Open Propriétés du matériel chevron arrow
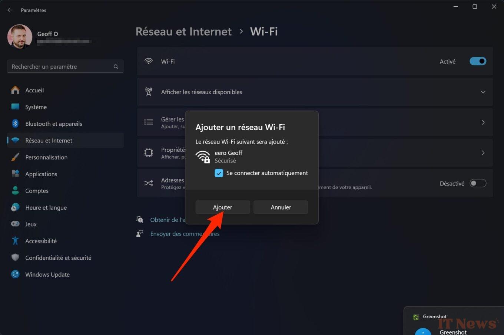The height and width of the screenshot is (335, 504). 483,153
